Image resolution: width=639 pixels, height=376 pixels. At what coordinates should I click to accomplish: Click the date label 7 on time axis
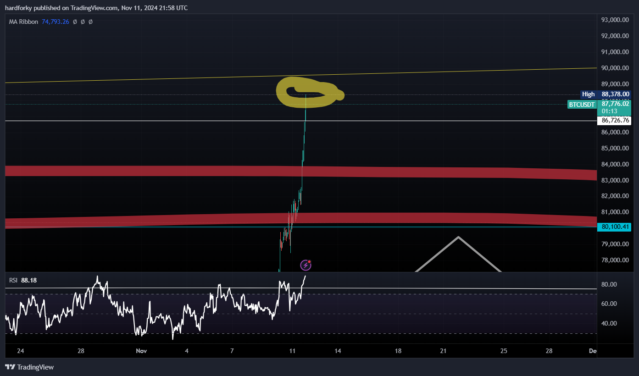pos(232,351)
